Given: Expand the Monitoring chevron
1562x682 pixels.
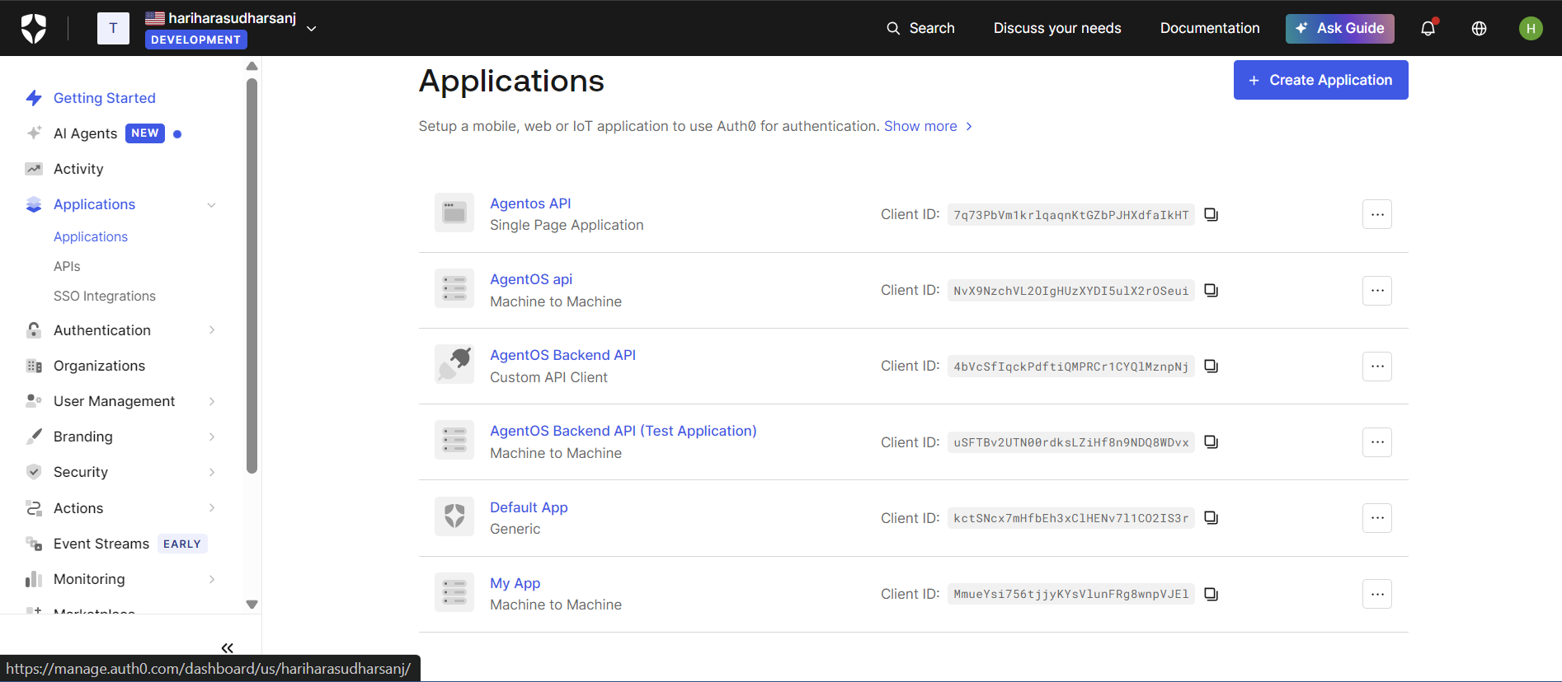Looking at the screenshot, I should pyautogui.click(x=212, y=579).
